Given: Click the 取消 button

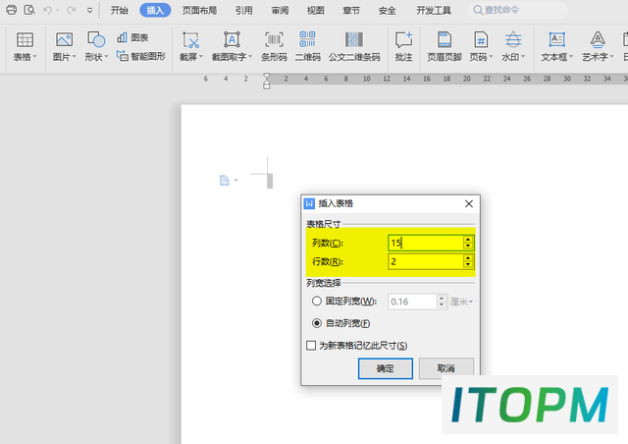Looking at the screenshot, I should (446, 368).
